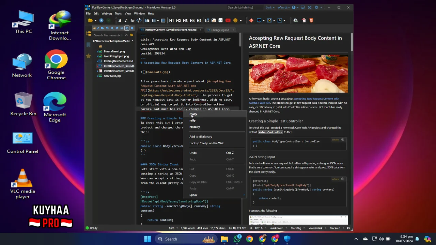Open the markdown syntax dropdown

(x=278, y=228)
